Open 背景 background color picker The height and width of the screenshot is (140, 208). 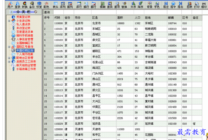coord(150,5)
